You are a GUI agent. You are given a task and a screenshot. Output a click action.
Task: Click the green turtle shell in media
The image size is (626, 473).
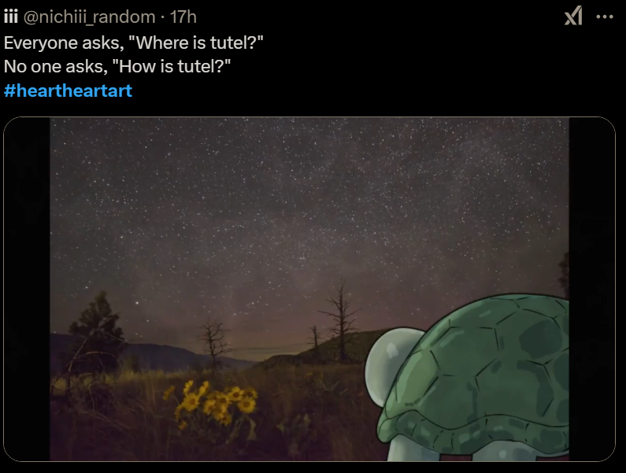(479, 375)
